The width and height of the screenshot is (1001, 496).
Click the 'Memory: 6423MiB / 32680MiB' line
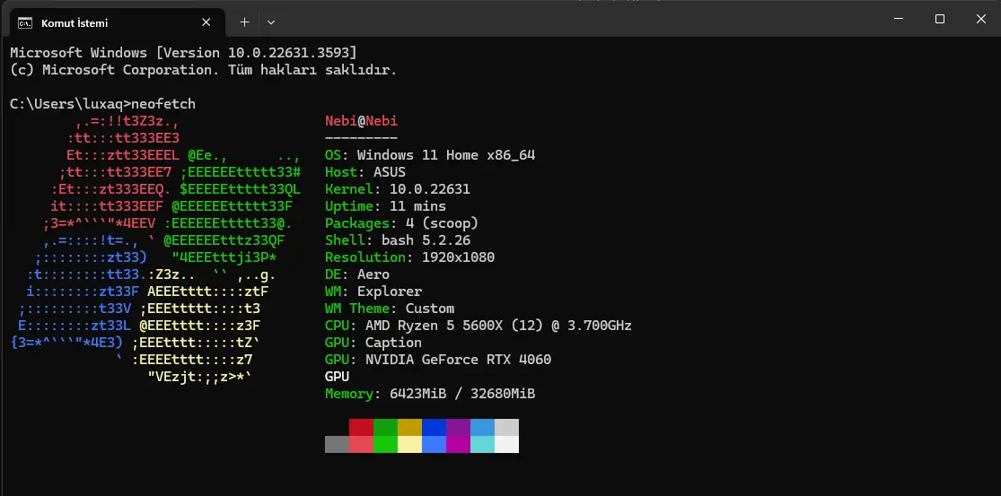[430, 394]
